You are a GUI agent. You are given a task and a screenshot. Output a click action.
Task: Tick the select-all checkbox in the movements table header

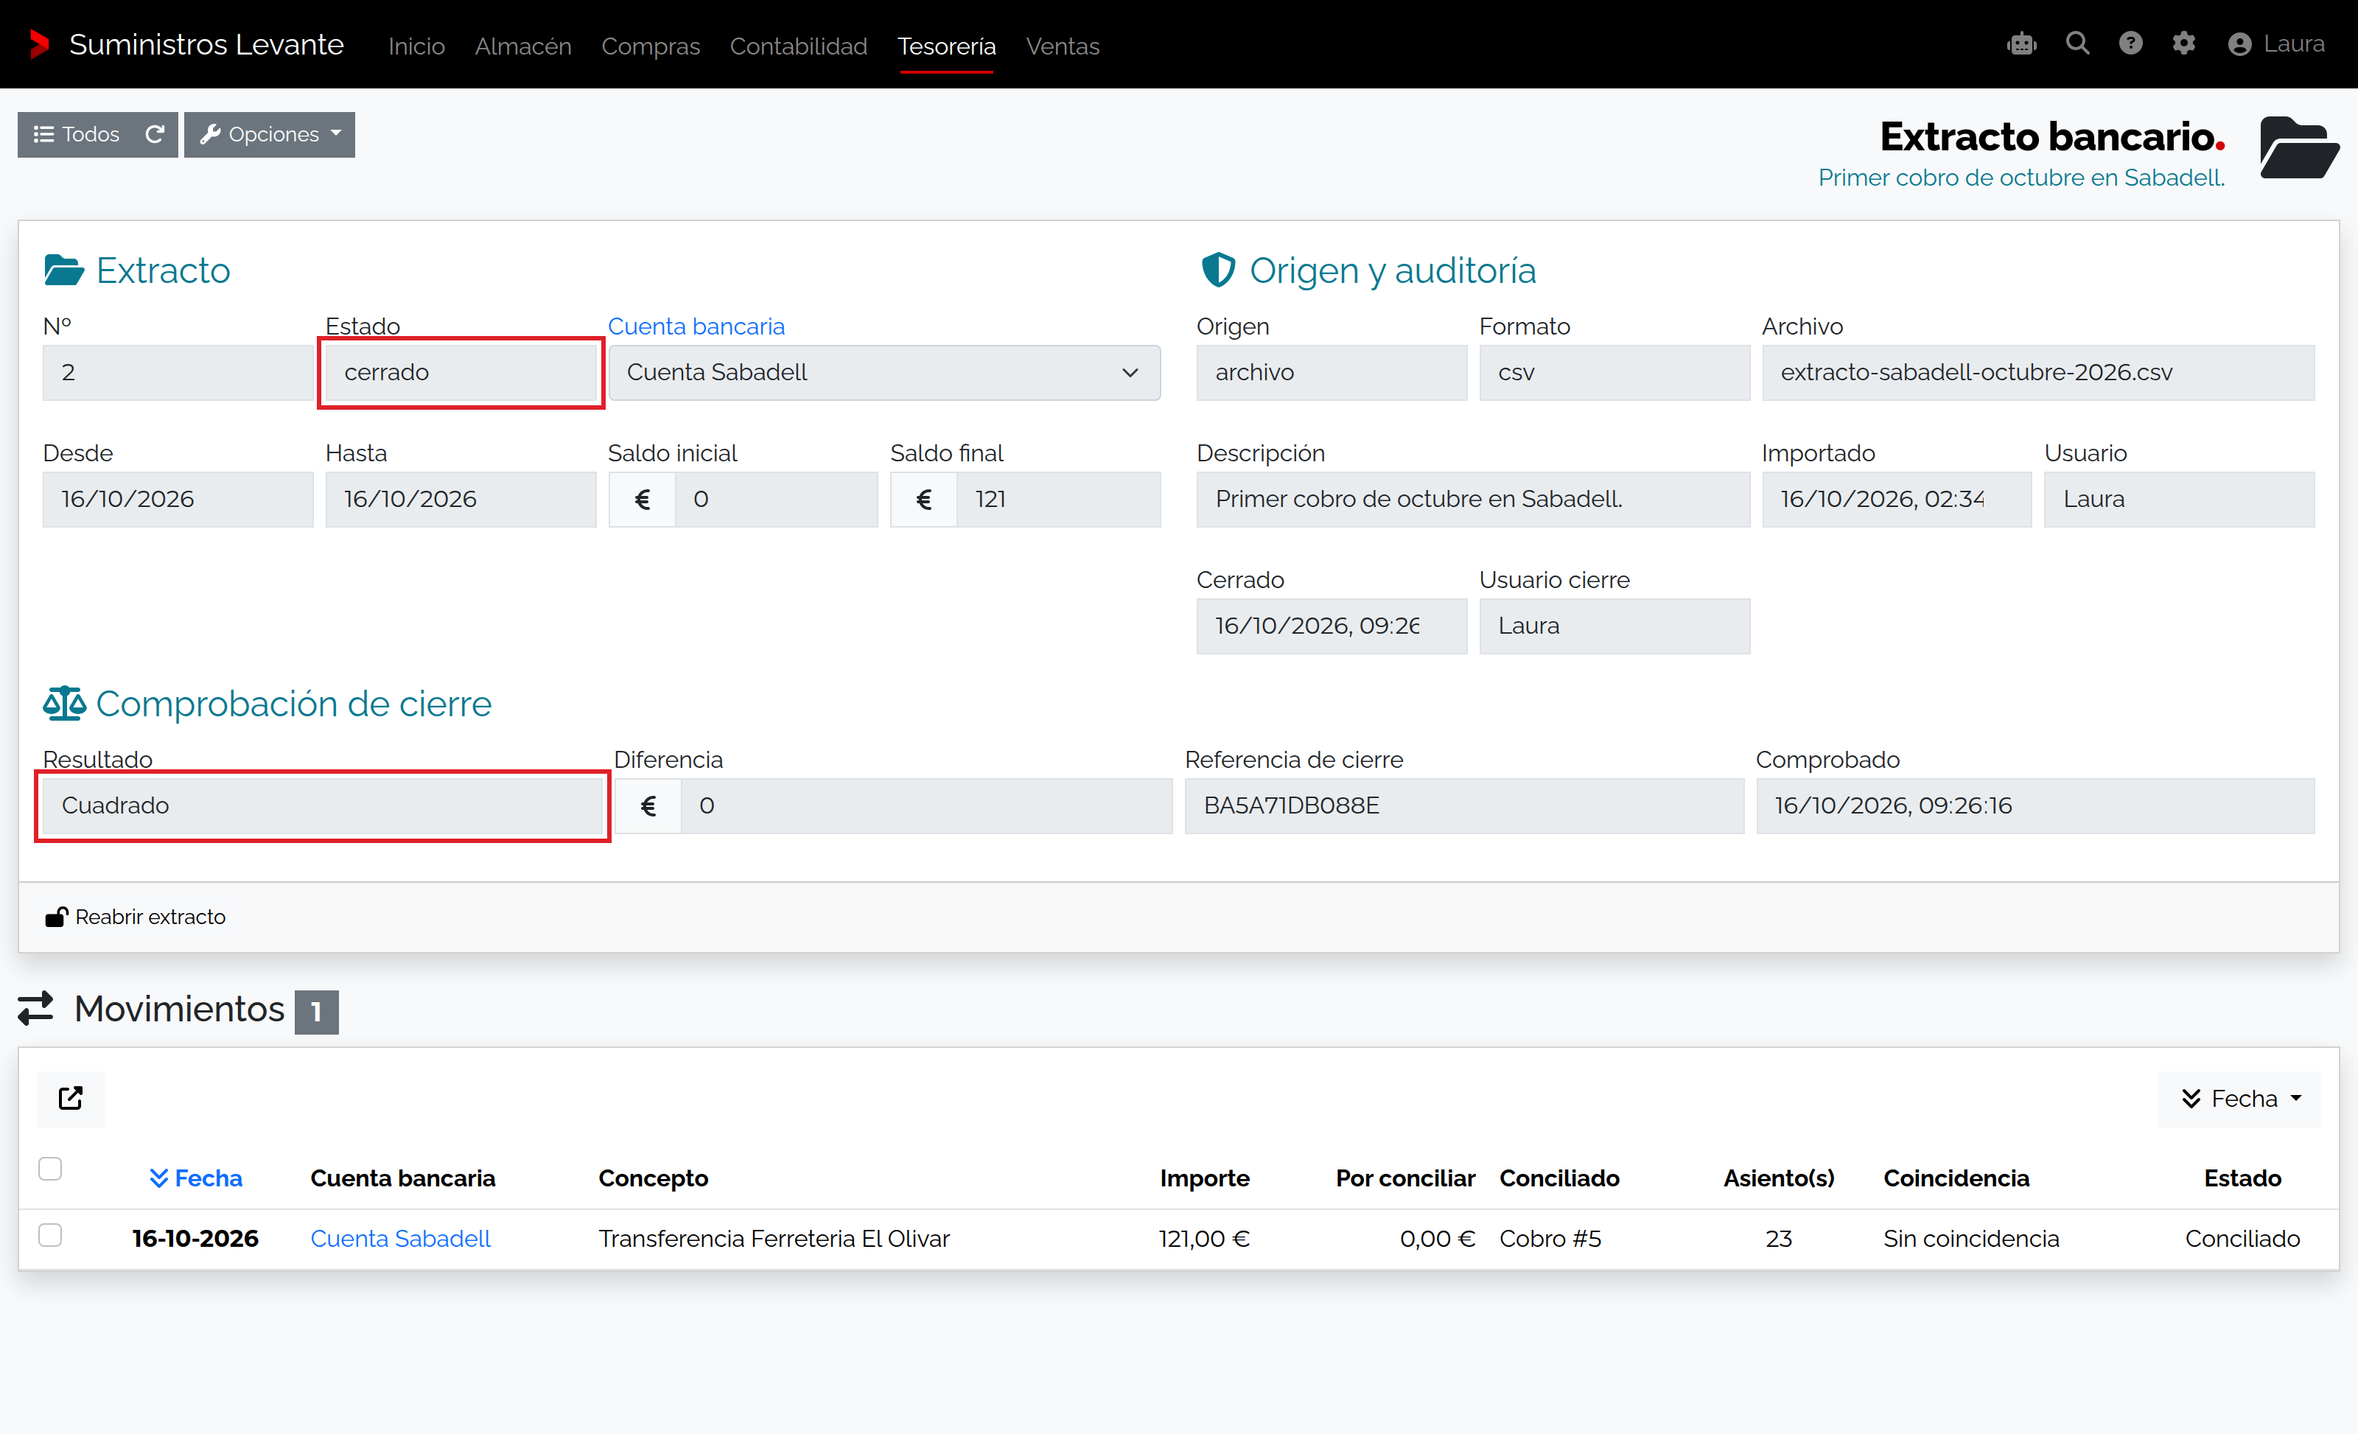[x=50, y=1169]
